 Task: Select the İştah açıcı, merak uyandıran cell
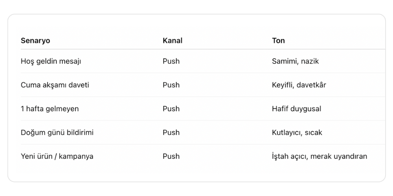click(x=320, y=156)
